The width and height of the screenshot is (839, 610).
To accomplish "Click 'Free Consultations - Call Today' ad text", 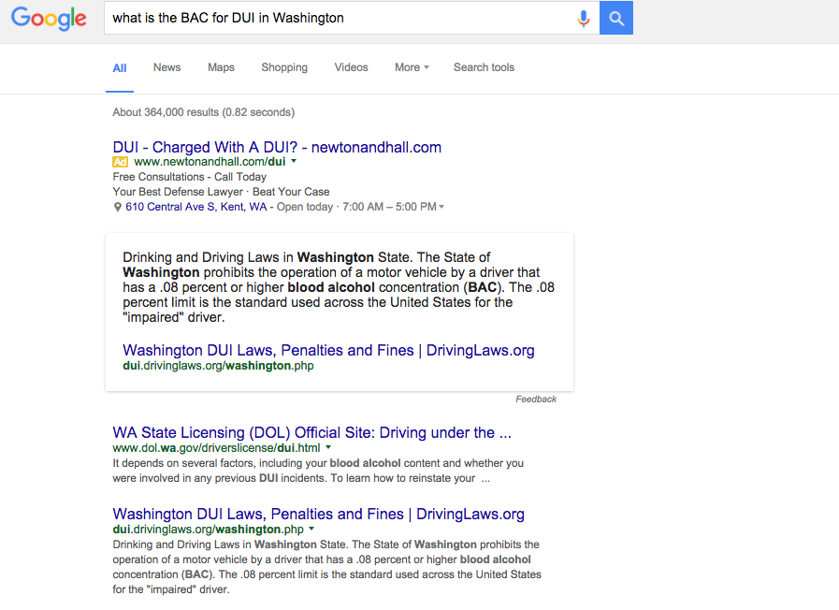I will 190,177.
